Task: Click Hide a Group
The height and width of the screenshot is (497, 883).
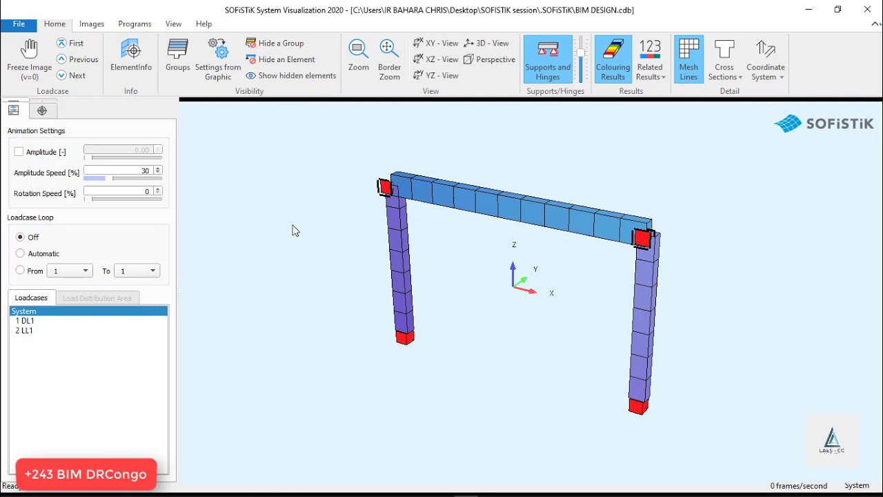Action: point(275,43)
